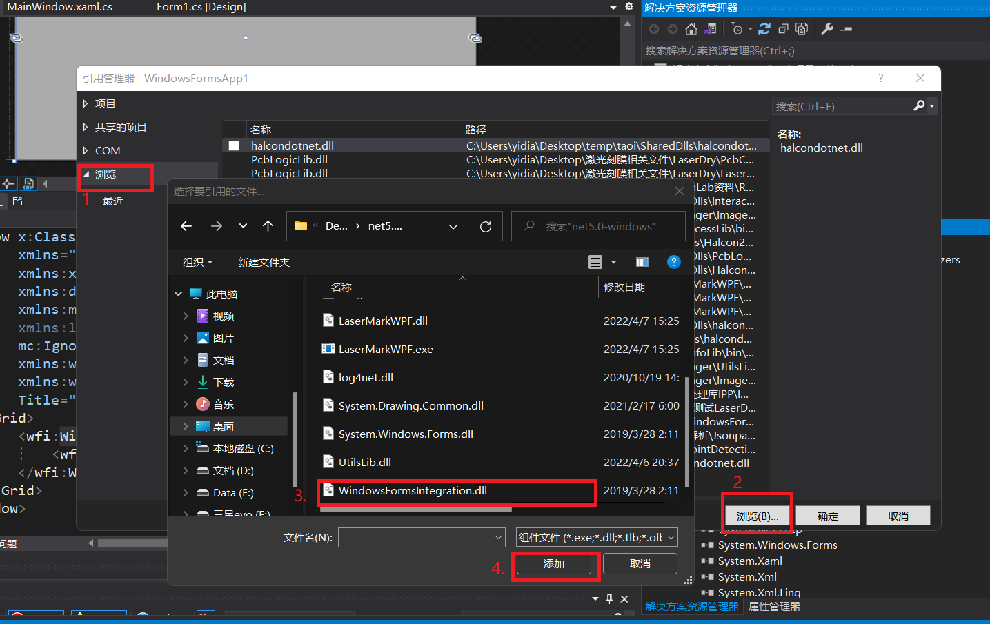Switch to the 属性管理器 tab
Image resolution: width=990 pixels, height=624 pixels.
click(x=773, y=606)
